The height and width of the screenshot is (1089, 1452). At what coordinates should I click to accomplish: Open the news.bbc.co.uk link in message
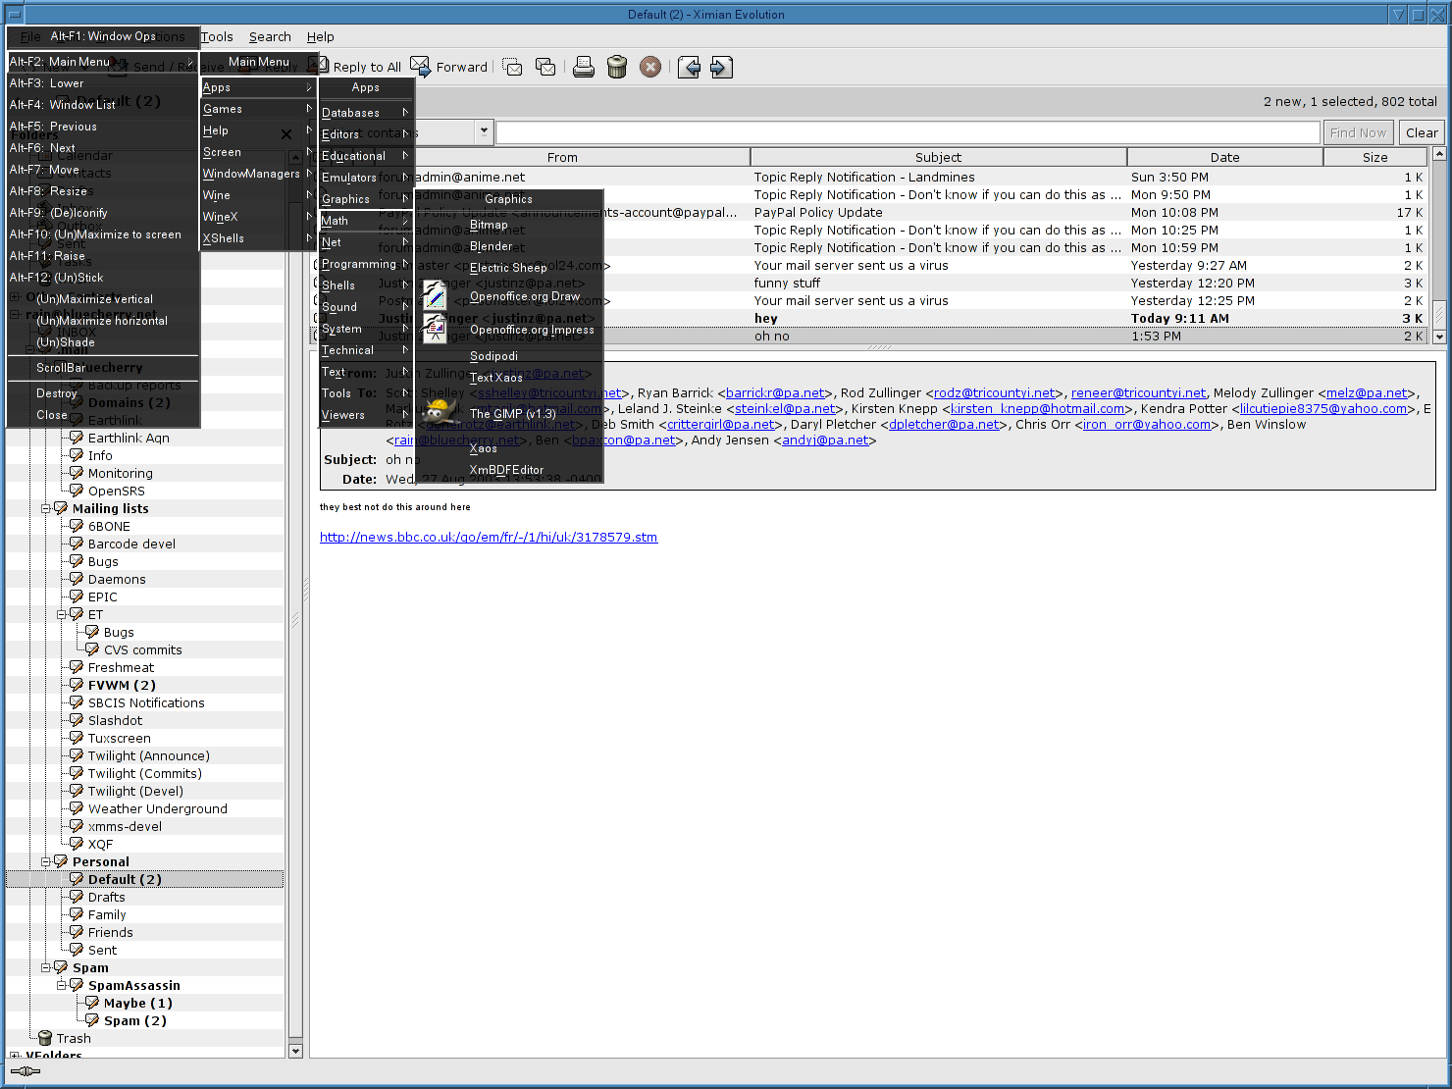pos(489,537)
